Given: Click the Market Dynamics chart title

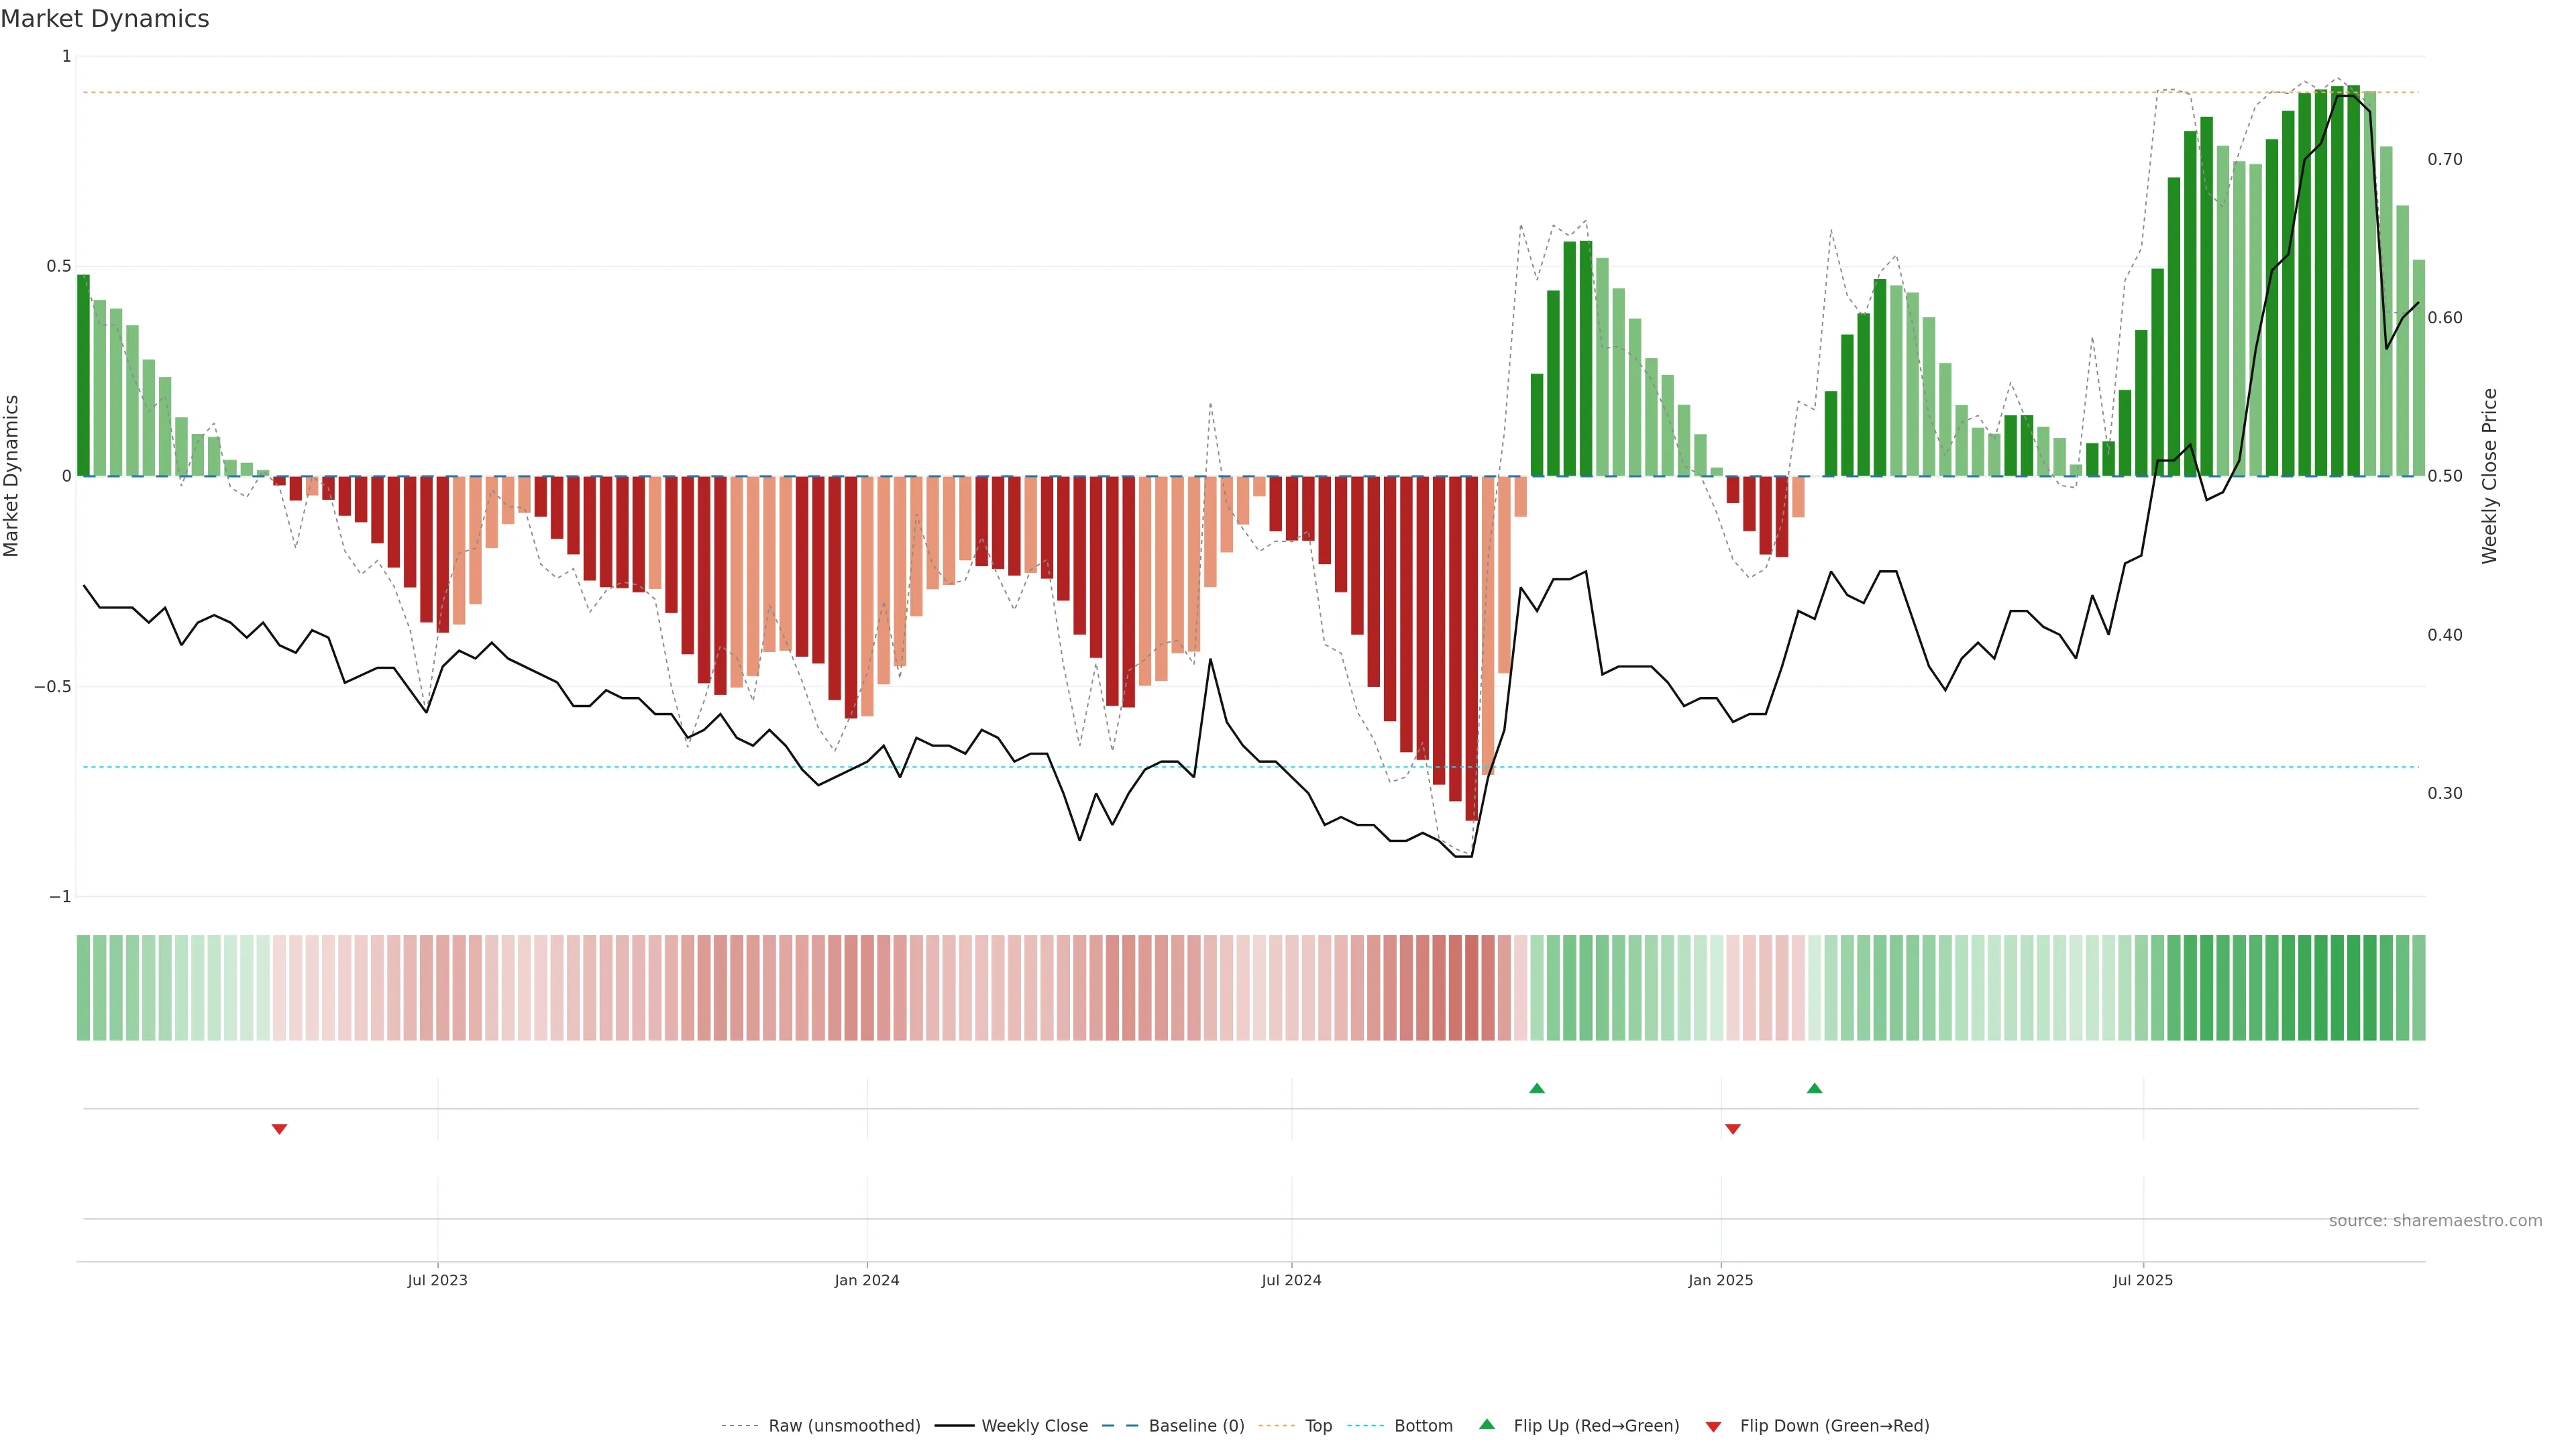Looking at the screenshot, I should pos(105,19).
